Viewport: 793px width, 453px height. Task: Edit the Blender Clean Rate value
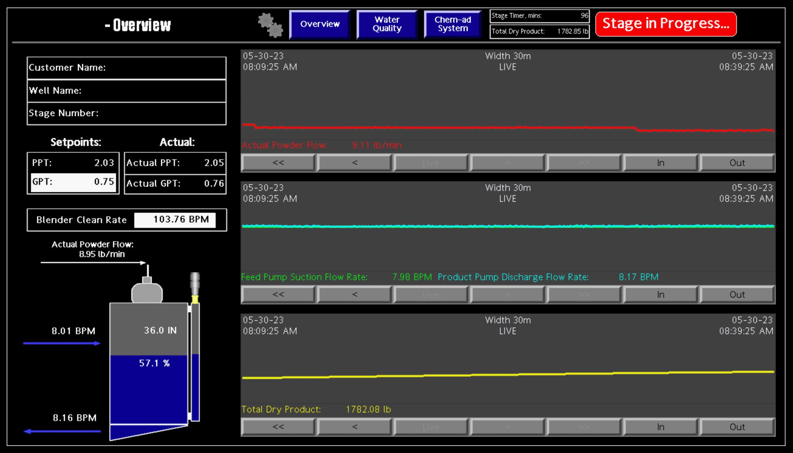point(175,220)
